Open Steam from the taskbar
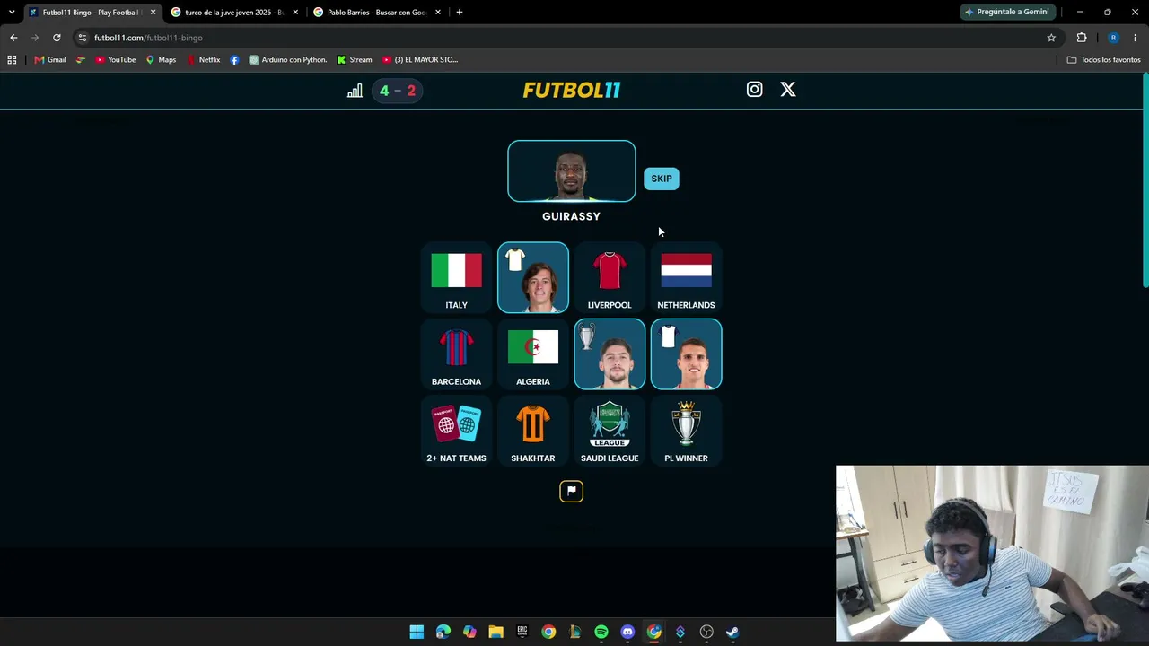 coord(732,632)
